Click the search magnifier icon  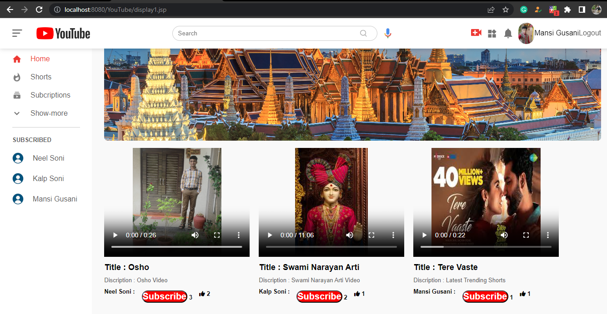point(363,33)
